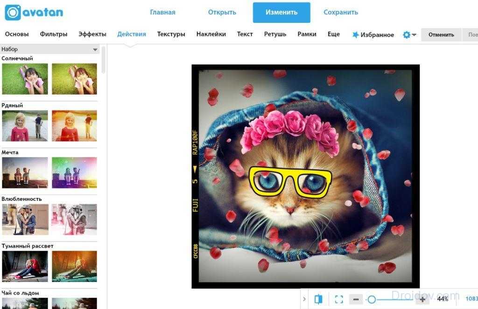The width and height of the screenshot is (478, 309).
Task: Click the Avatan camera logo icon
Action: [13, 13]
